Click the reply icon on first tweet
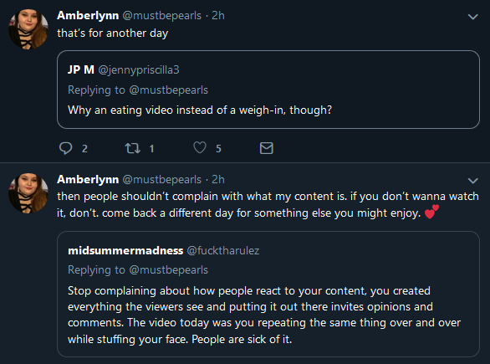 click(65, 148)
